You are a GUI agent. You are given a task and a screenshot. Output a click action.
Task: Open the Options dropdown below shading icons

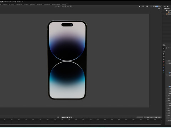[160, 9]
